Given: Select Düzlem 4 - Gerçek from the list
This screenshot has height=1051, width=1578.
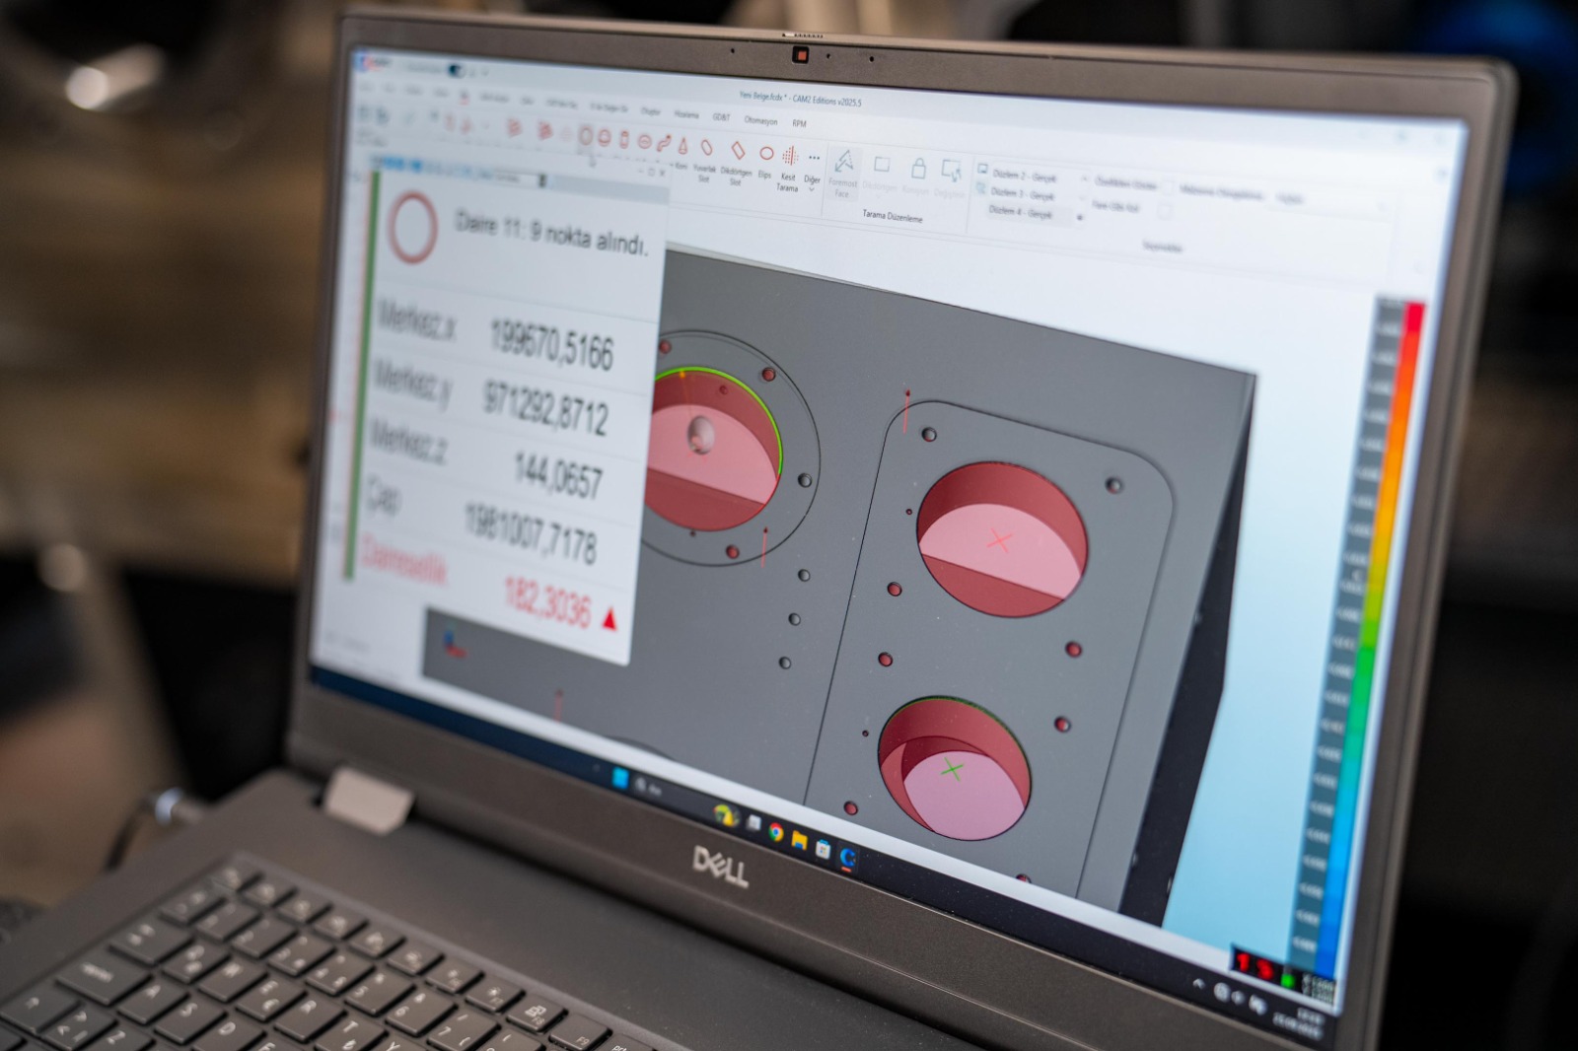Looking at the screenshot, I should tap(1022, 212).
